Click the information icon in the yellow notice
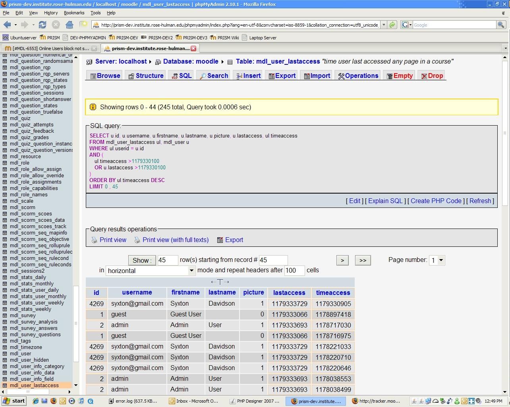510x407 pixels. click(x=93, y=107)
